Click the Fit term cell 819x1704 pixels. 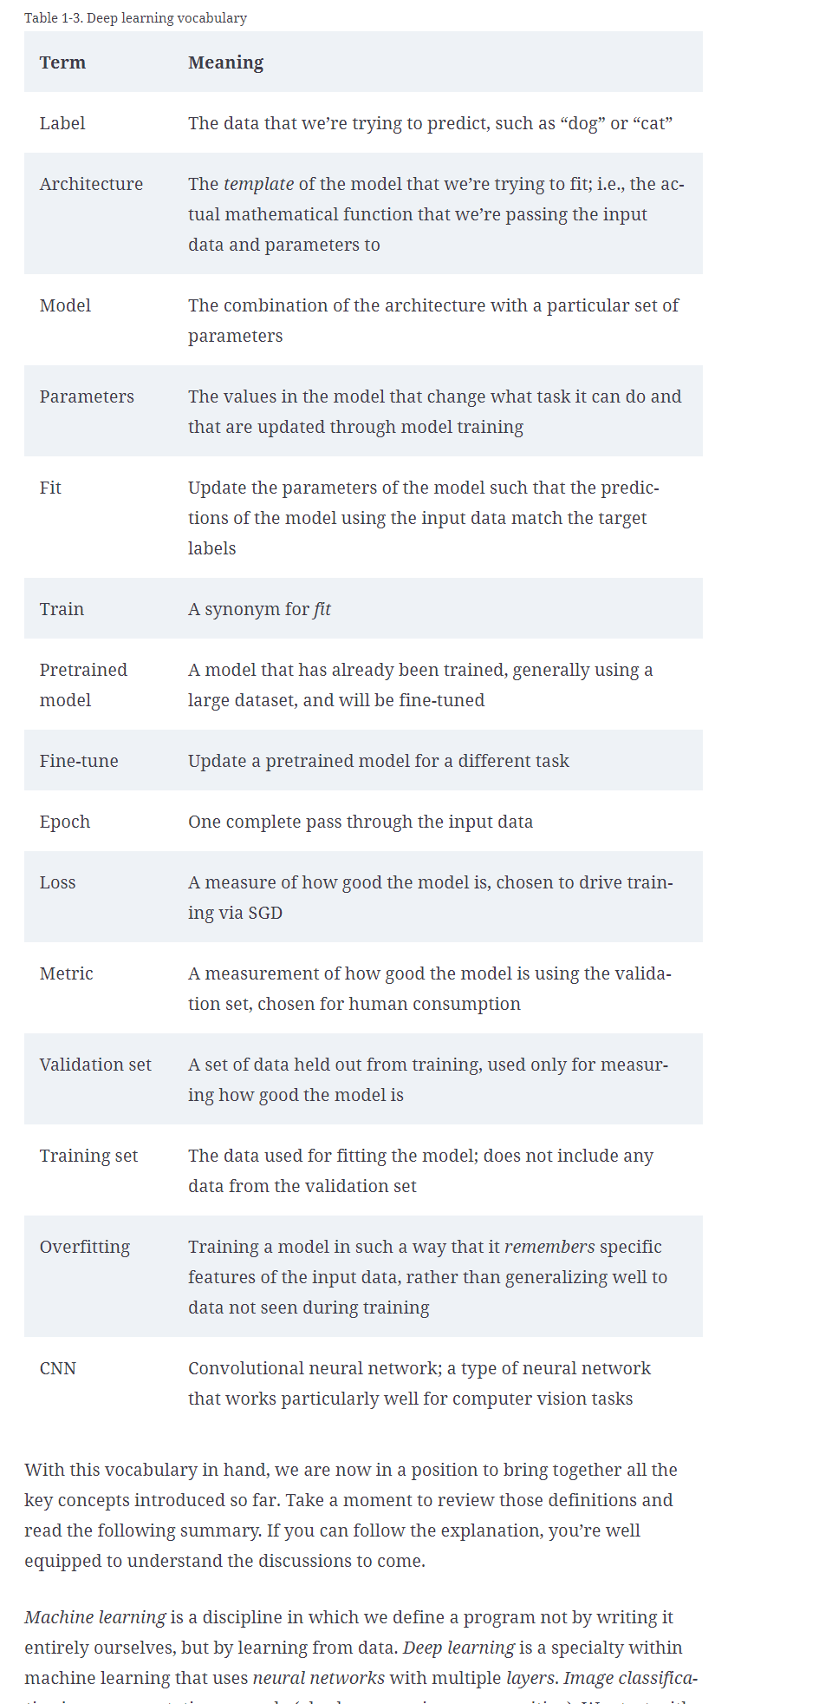point(50,488)
